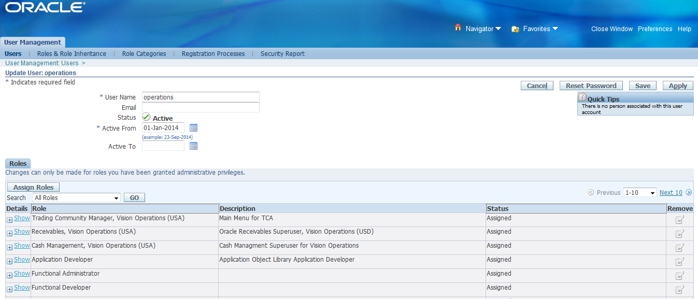
Task: Open the Role Categories tab
Action: click(x=144, y=53)
